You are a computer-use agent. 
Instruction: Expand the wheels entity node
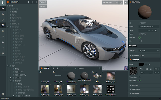click(x=11, y=78)
